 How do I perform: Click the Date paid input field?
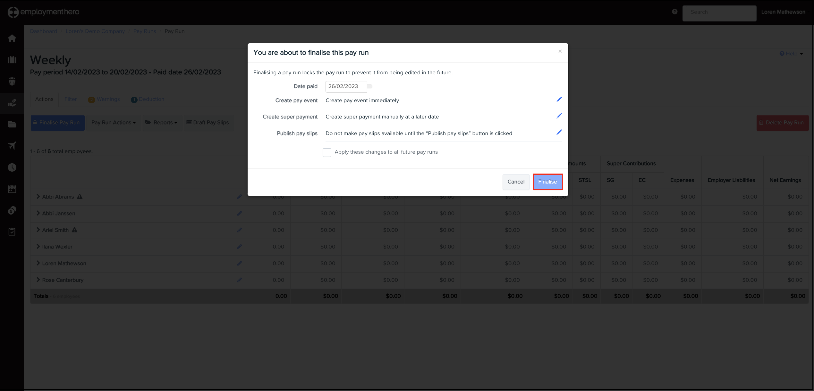(x=346, y=86)
